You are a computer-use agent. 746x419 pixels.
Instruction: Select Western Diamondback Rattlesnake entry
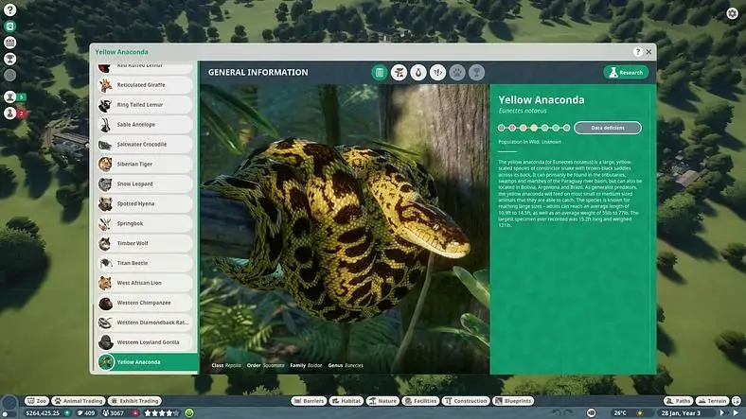145,323
